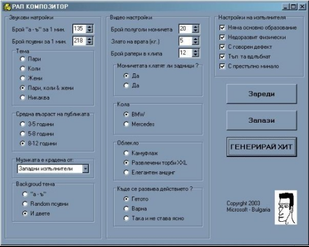
Task: Uncheck the С говорен дефект checkbox
Action: click(x=222, y=47)
